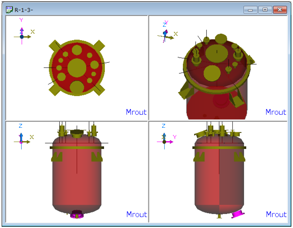Select the central large nozzle in top view
Screen dimensions: 293x228
point(77,68)
